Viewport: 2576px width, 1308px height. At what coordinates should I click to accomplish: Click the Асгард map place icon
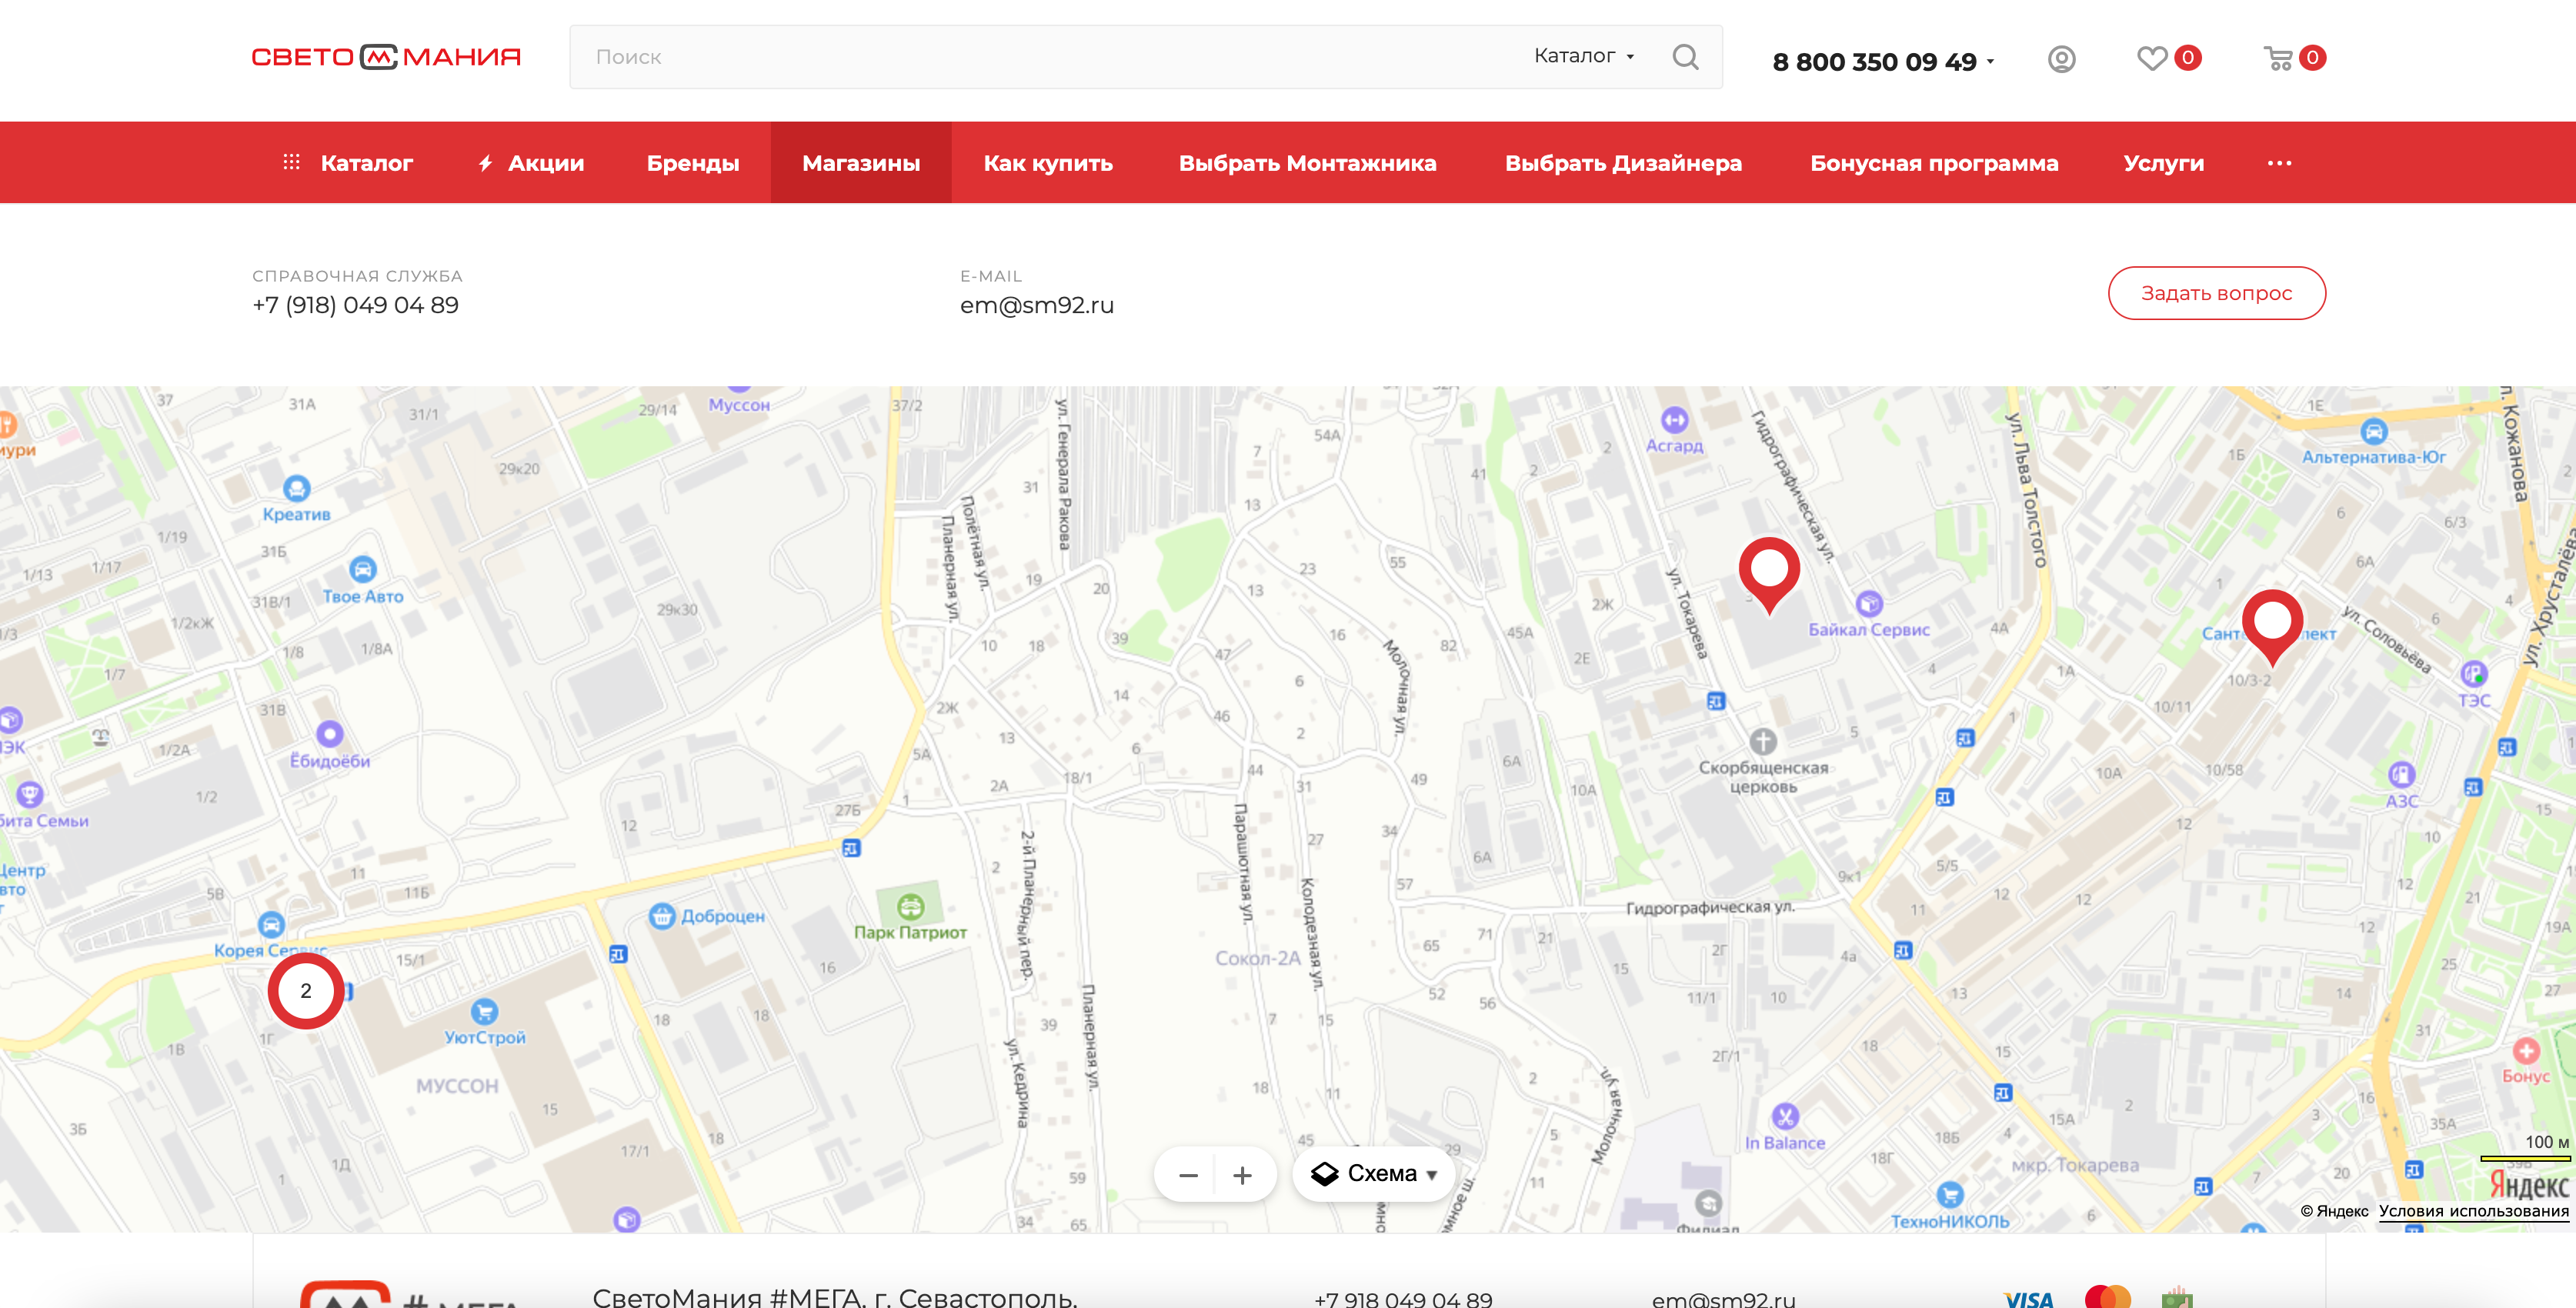pyautogui.click(x=1675, y=420)
